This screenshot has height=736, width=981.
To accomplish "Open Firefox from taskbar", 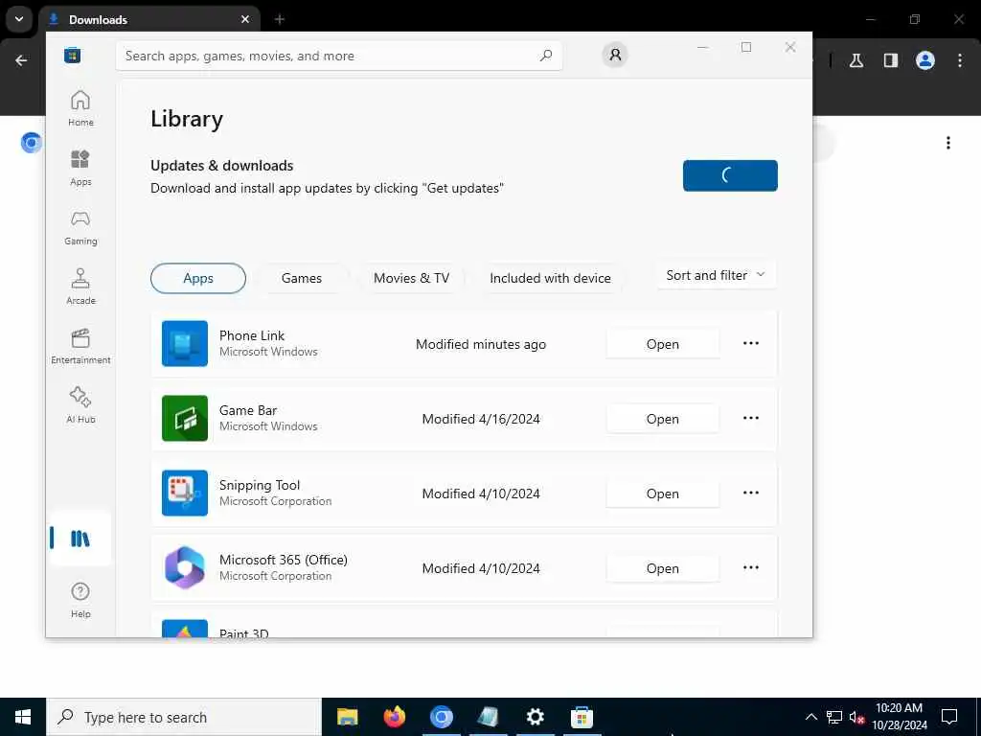I will (x=394, y=717).
